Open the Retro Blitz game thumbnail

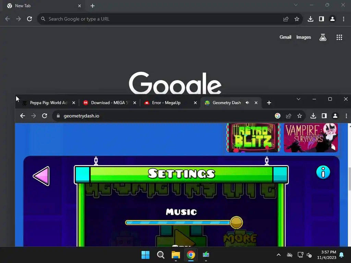[x=253, y=138]
